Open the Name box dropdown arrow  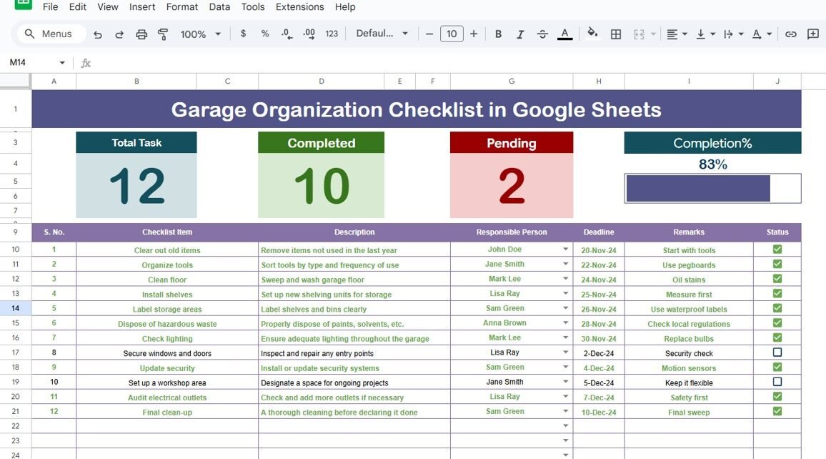point(62,63)
